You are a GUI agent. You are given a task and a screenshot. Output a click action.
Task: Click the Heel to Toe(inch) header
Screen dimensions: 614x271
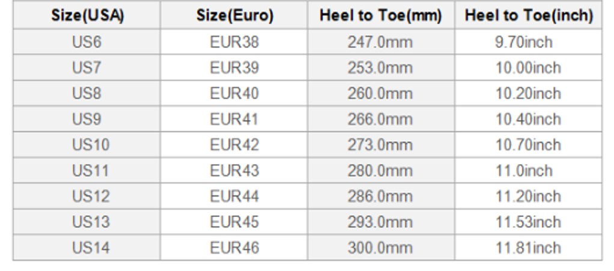(528, 16)
